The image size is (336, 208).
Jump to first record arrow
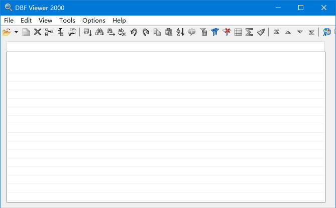click(276, 32)
